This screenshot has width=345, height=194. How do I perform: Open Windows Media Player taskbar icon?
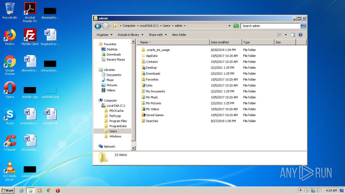pyautogui.click(x=40, y=190)
